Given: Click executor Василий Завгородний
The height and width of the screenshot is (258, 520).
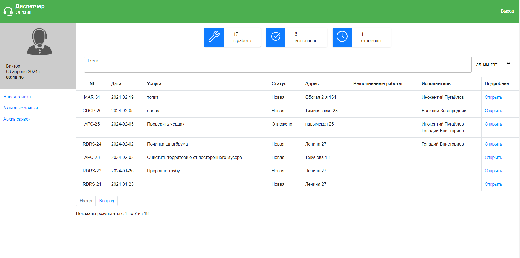Looking at the screenshot, I should click(444, 111).
